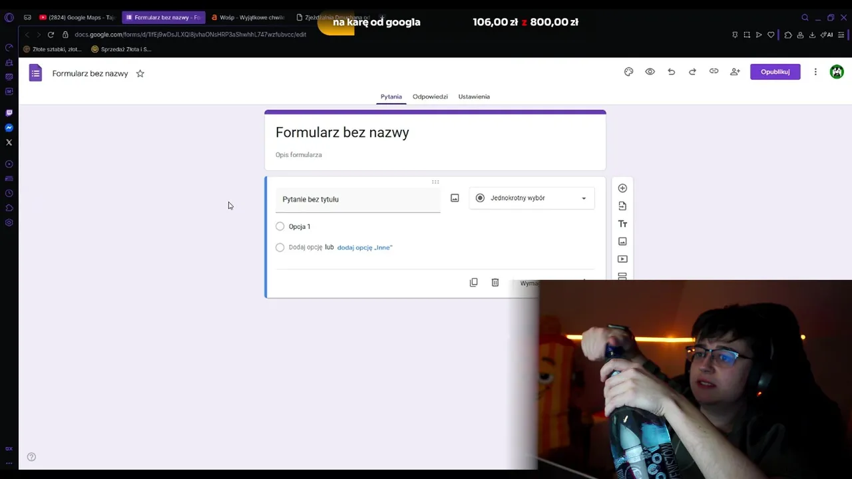Redo the last form change
Screen dimensions: 852x479
pos(692,72)
